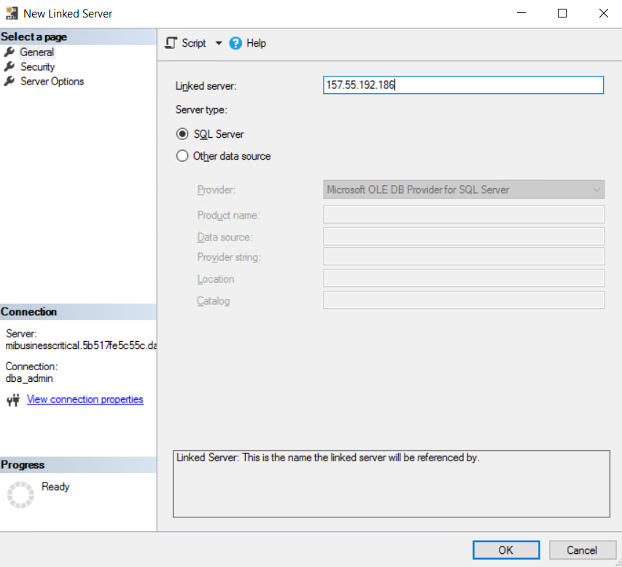The image size is (622, 567).
Task: Click the Script scroll icon in toolbar
Action: [171, 43]
